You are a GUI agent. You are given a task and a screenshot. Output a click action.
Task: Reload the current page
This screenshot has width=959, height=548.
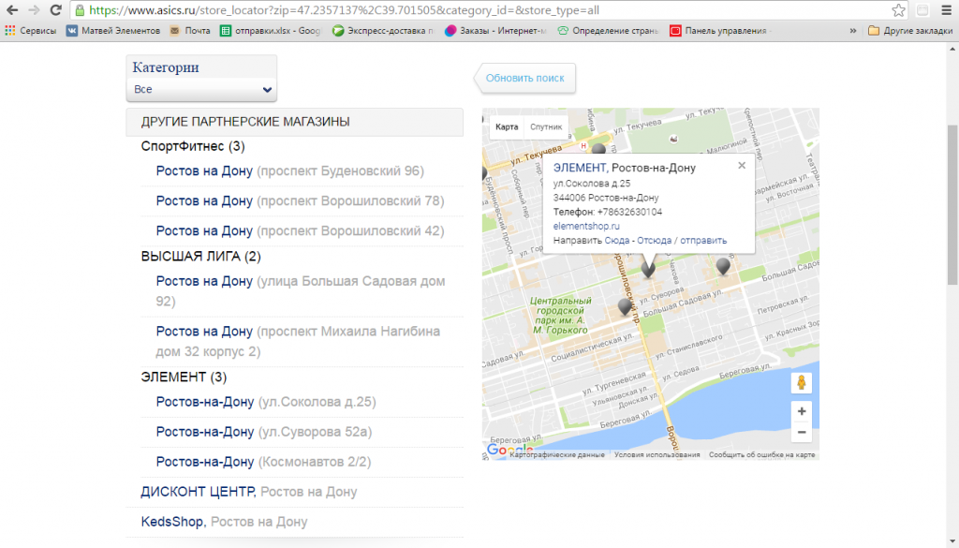[54, 10]
